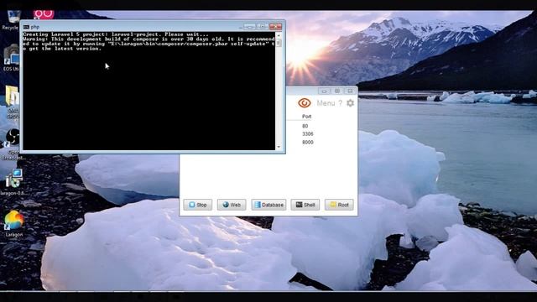Click the orange Laragon eye logo icon
Screen dimensions: 537x302
tap(304, 102)
